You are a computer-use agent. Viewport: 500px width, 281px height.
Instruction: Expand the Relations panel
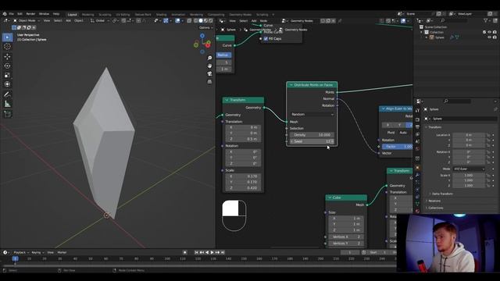[x=434, y=201]
